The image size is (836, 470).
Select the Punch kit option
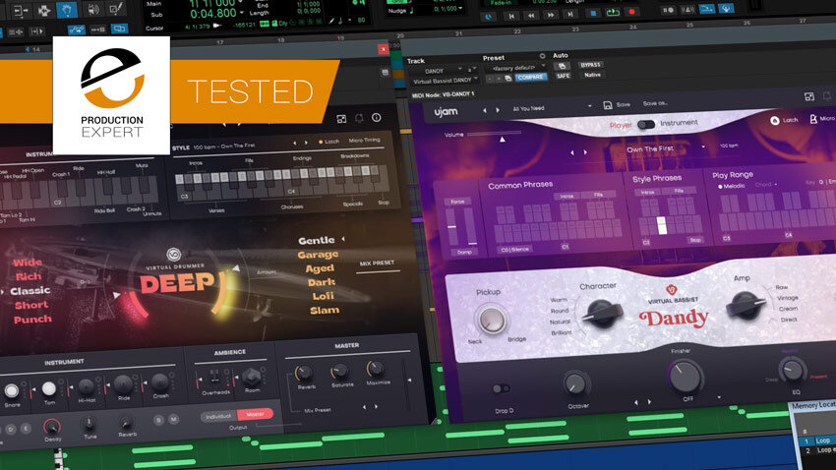tap(32, 320)
